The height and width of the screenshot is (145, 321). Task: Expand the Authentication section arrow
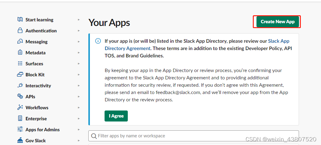tap(79, 31)
